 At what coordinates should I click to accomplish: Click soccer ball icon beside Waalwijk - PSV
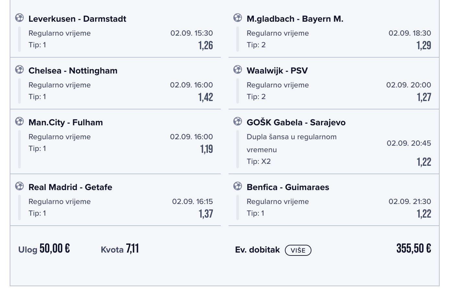(x=238, y=70)
